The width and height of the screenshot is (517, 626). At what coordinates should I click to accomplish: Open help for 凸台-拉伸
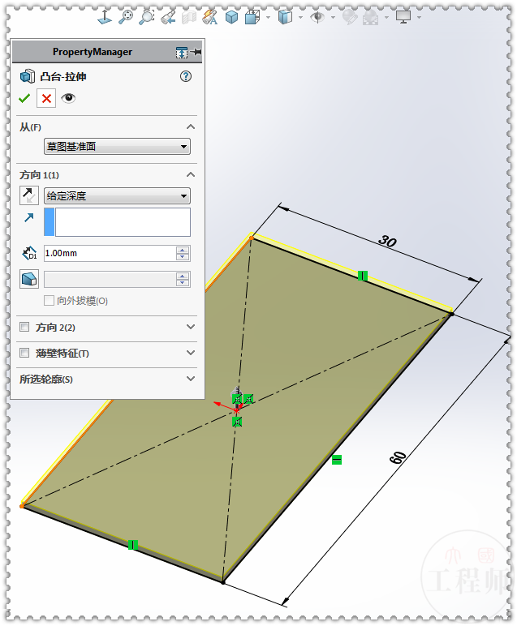[x=186, y=76]
